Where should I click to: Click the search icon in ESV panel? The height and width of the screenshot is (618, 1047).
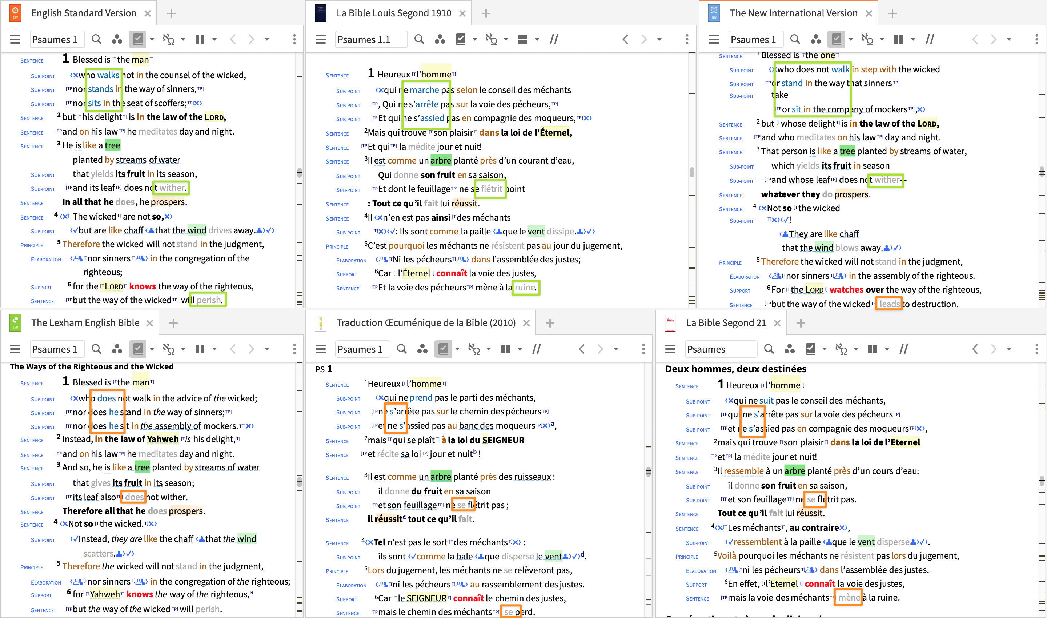pyautogui.click(x=96, y=39)
